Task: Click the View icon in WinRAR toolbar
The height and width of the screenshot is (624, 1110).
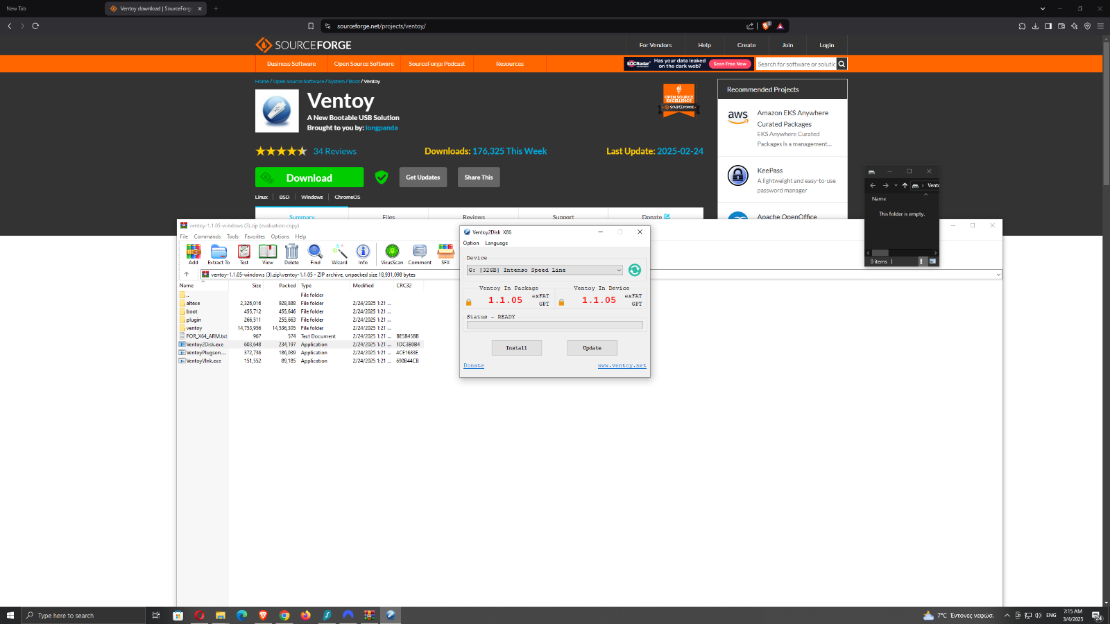Action: point(268,254)
